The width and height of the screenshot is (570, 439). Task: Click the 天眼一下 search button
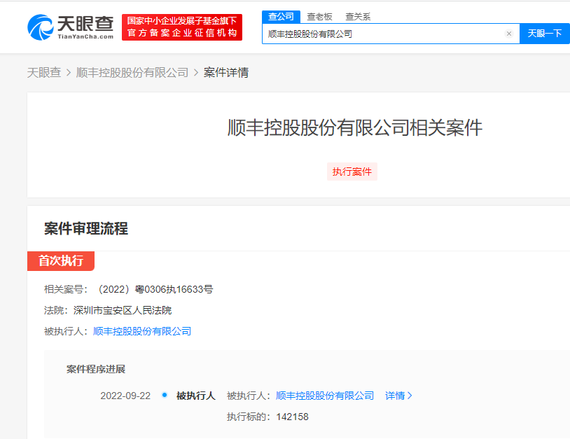pos(545,34)
